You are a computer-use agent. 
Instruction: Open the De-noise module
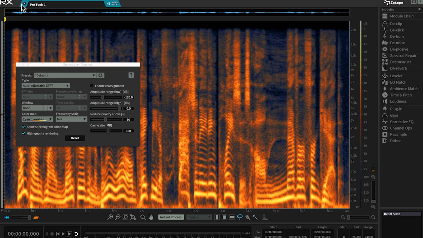(x=397, y=43)
